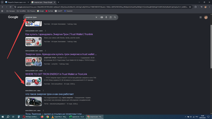The height and width of the screenshot is (119, 212).
Task: Play the TikTok car video thumbnail
Action: click(x=33, y=101)
